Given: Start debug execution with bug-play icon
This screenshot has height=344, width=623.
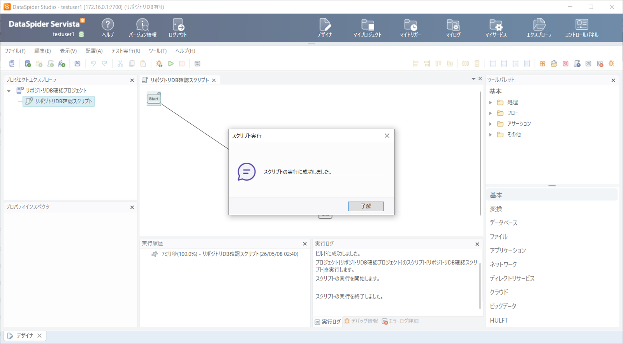Looking at the screenshot, I should click(159, 63).
